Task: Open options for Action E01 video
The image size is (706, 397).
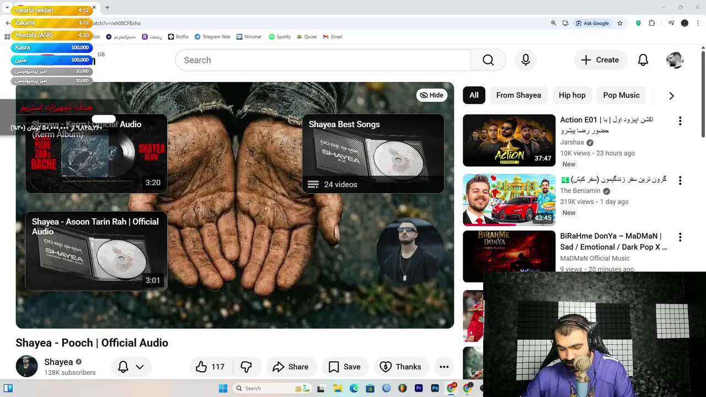Action: (x=680, y=121)
